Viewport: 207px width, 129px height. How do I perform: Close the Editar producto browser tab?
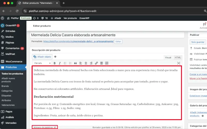pyautogui.click(x=57, y=3)
